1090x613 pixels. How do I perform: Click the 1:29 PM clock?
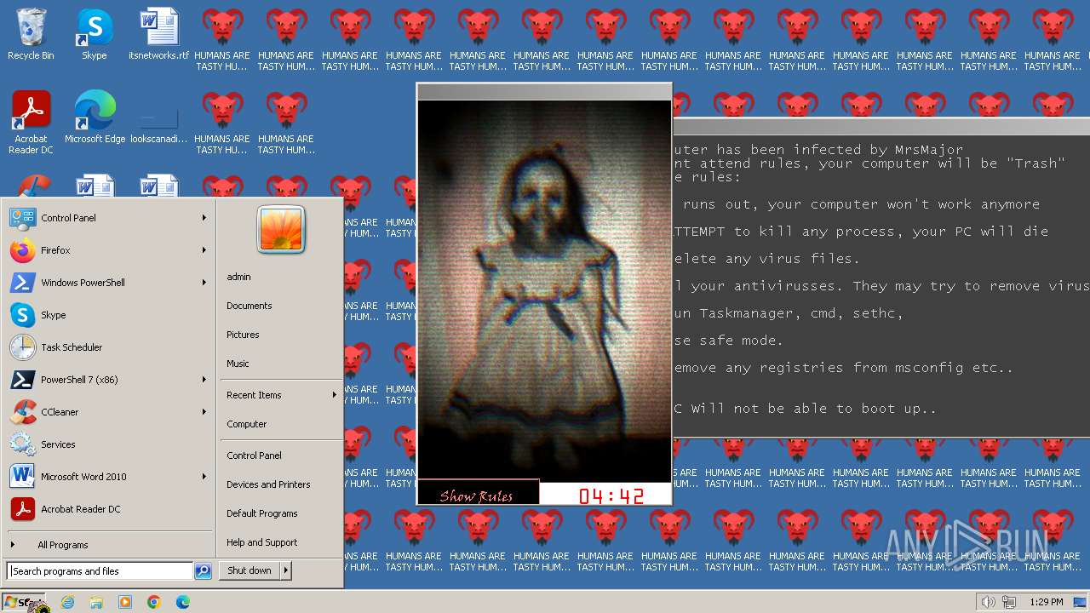[1046, 602]
